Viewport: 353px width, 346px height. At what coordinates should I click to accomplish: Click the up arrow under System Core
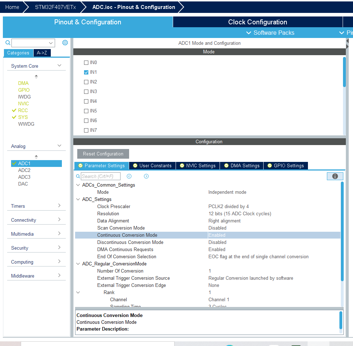36,77
